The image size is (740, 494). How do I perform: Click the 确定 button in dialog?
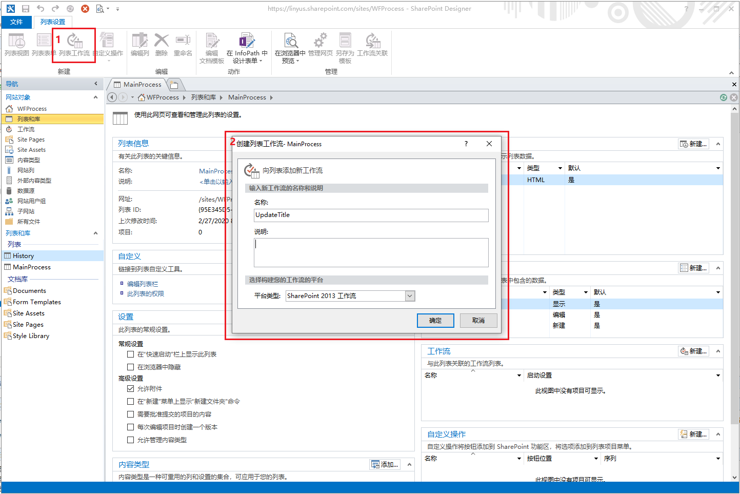435,321
